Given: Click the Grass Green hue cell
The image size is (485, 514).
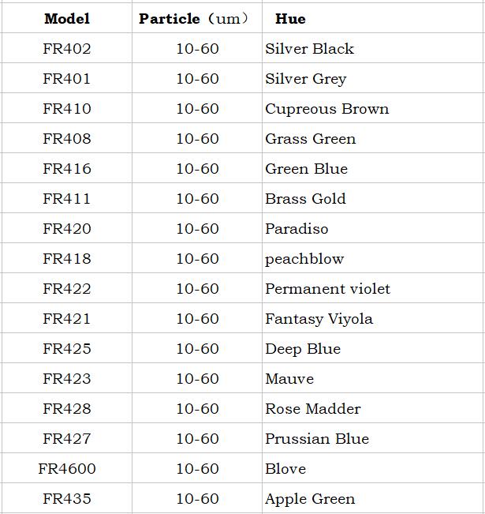Looking at the screenshot, I should click(373, 138).
